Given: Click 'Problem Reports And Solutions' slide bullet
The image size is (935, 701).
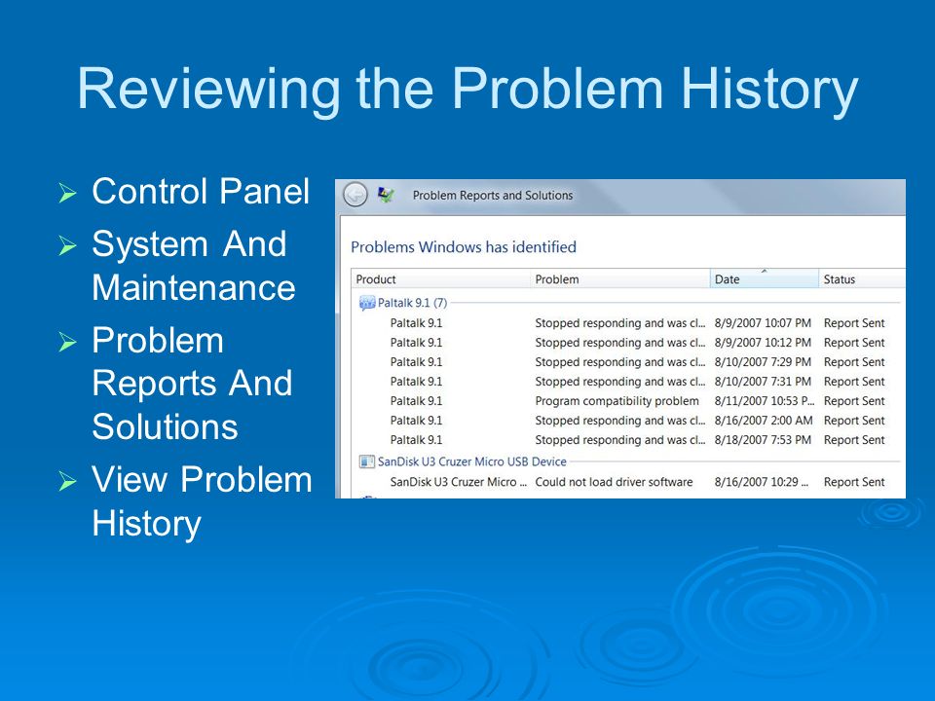Looking at the screenshot, I should pyautogui.click(x=192, y=384).
